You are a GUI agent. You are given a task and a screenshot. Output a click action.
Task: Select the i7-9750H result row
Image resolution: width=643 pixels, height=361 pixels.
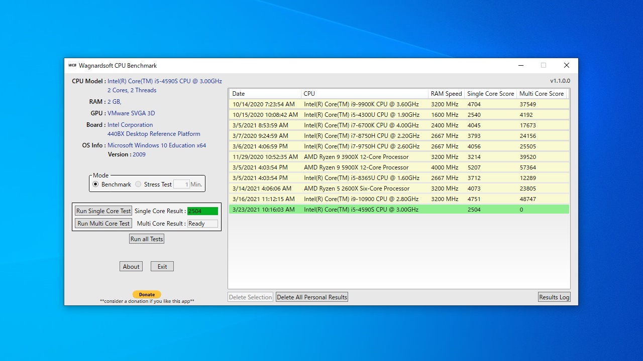pyautogui.click(x=399, y=146)
